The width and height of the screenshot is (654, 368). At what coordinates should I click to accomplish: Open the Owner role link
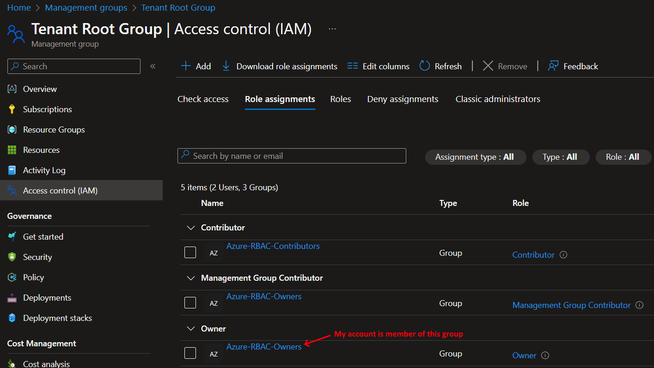click(524, 356)
